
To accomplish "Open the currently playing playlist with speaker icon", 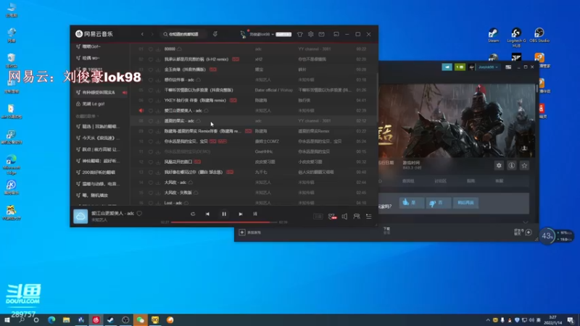I will (x=100, y=93).
